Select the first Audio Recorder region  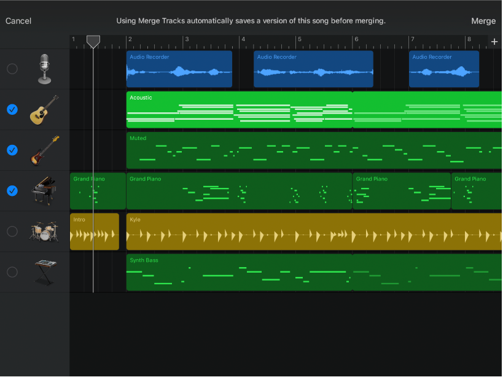[x=179, y=69]
